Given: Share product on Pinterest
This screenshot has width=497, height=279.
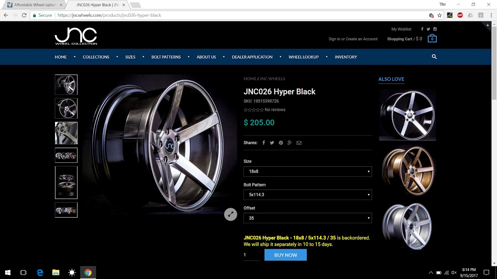Looking at the screenshot, I should [281, 143].
